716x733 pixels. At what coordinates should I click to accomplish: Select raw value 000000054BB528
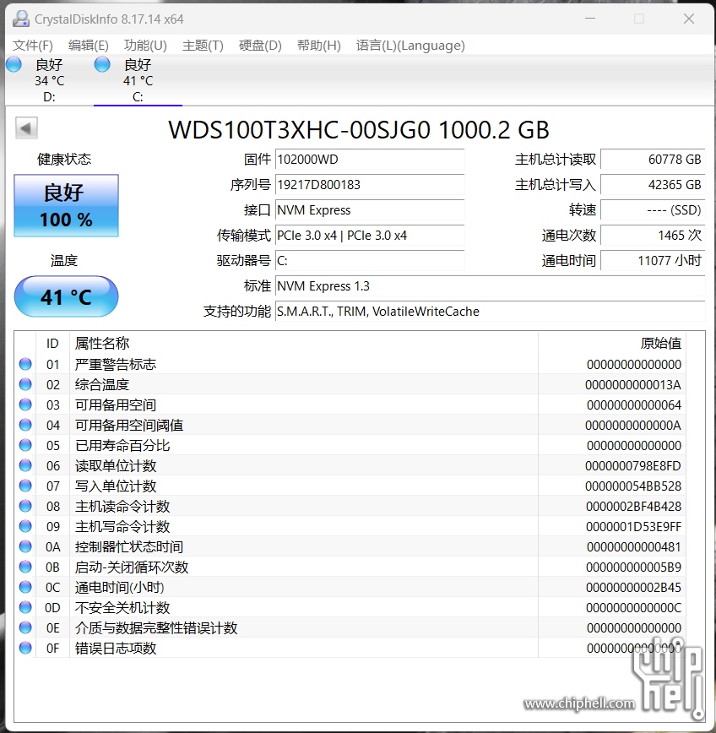click(632, 486)
